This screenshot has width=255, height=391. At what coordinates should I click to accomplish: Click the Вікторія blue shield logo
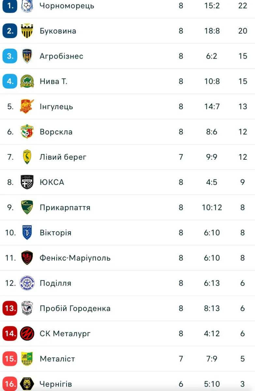pyautogui.click(x=27, y=233)
